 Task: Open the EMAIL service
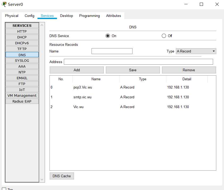coord(22,78)
